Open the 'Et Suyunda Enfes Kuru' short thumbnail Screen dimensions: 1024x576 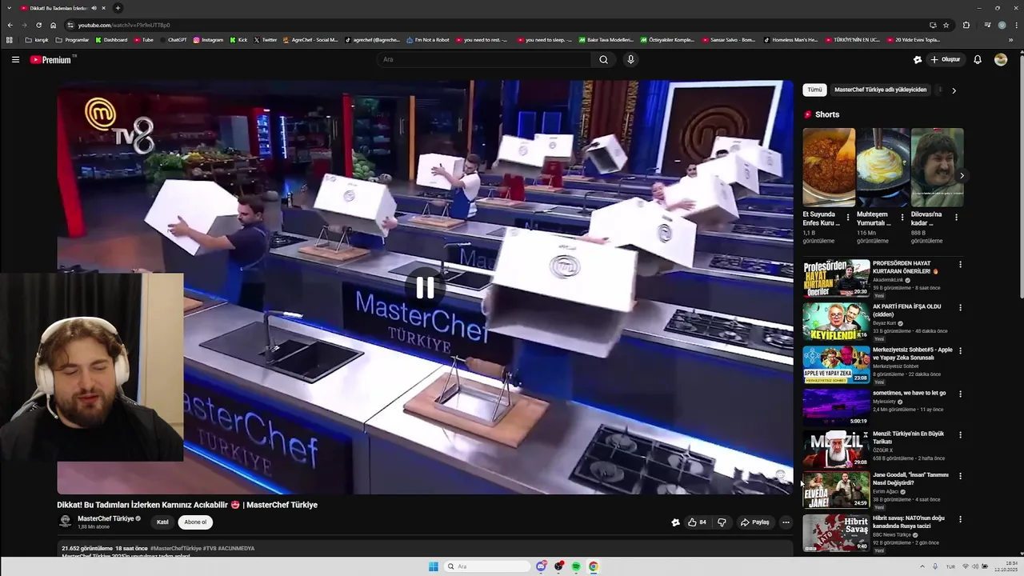click(829, 167)
